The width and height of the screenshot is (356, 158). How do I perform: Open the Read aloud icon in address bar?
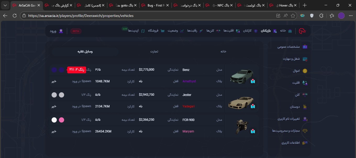point(286,16)
